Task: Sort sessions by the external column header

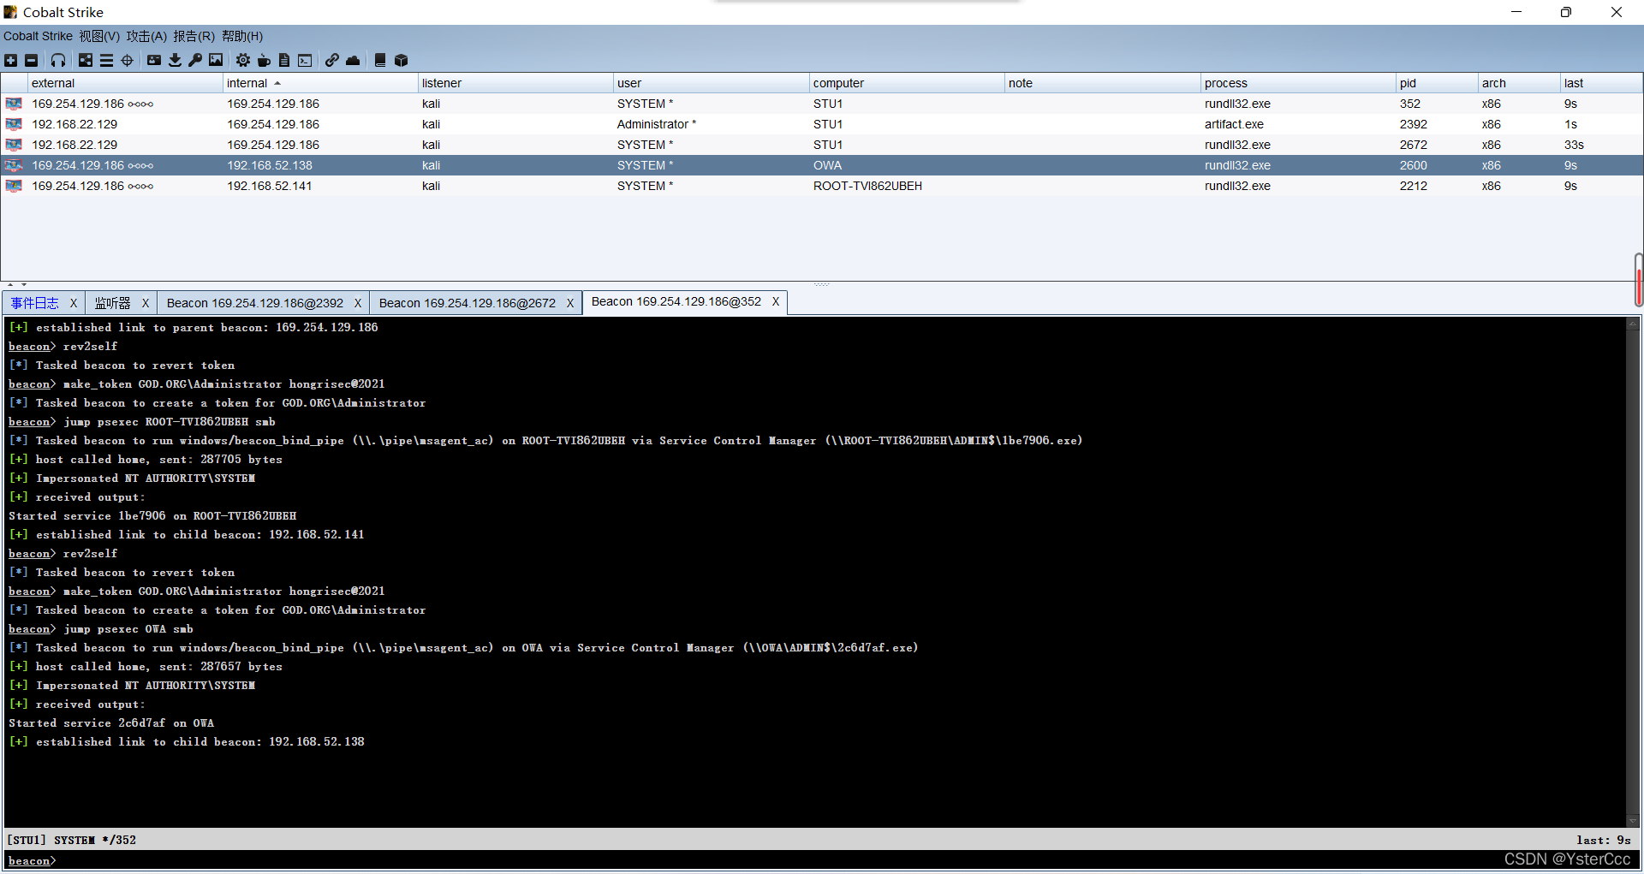Action: [x=125, y=83]
